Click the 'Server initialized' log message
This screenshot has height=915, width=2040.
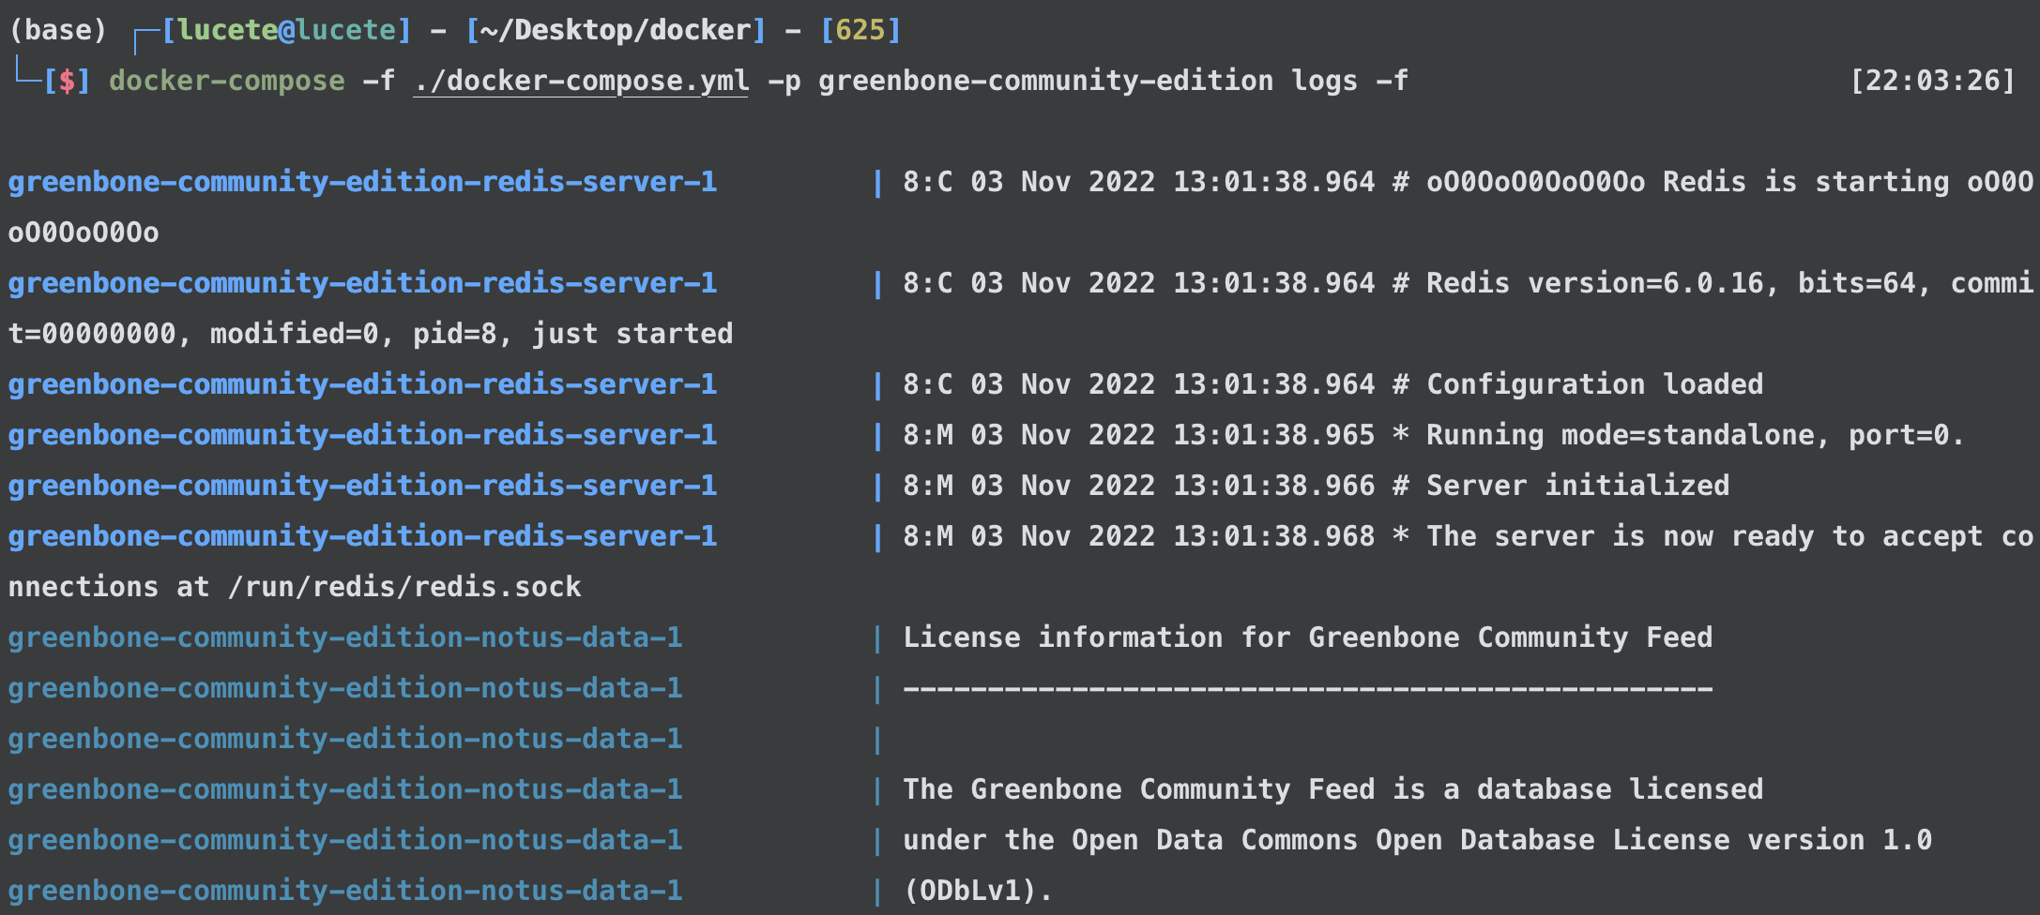[x=1577, y=486]
